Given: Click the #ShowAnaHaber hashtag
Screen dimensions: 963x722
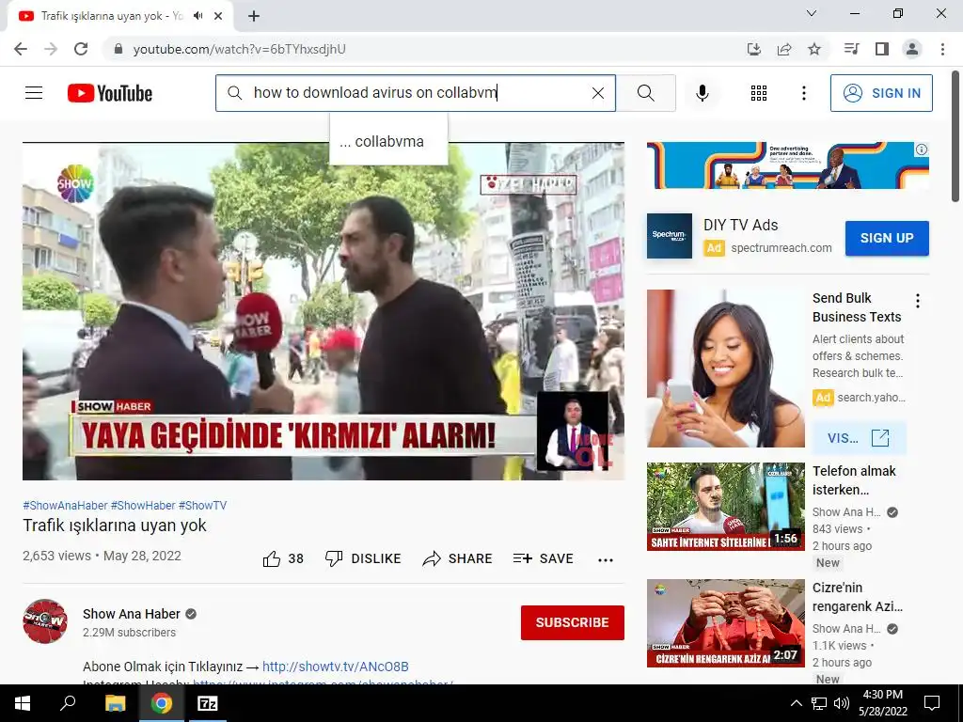Looking at the screenshot, I should 65,505.
